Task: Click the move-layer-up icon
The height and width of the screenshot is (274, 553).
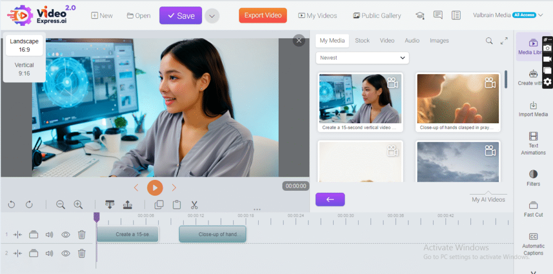Action: 127,204
